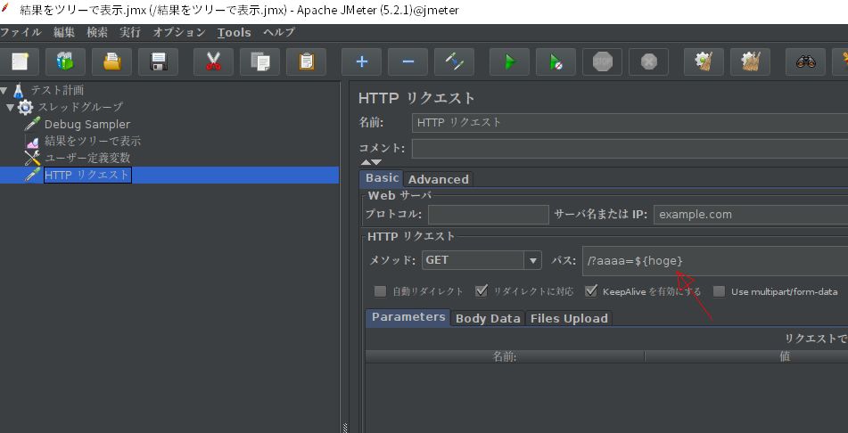Screen dimensions: 848x433
Task: Click the New test plan icon
Action: point(19,61)
